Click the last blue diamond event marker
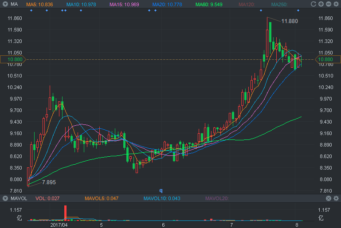The image size is (341, 228). [x=298, y=11]
